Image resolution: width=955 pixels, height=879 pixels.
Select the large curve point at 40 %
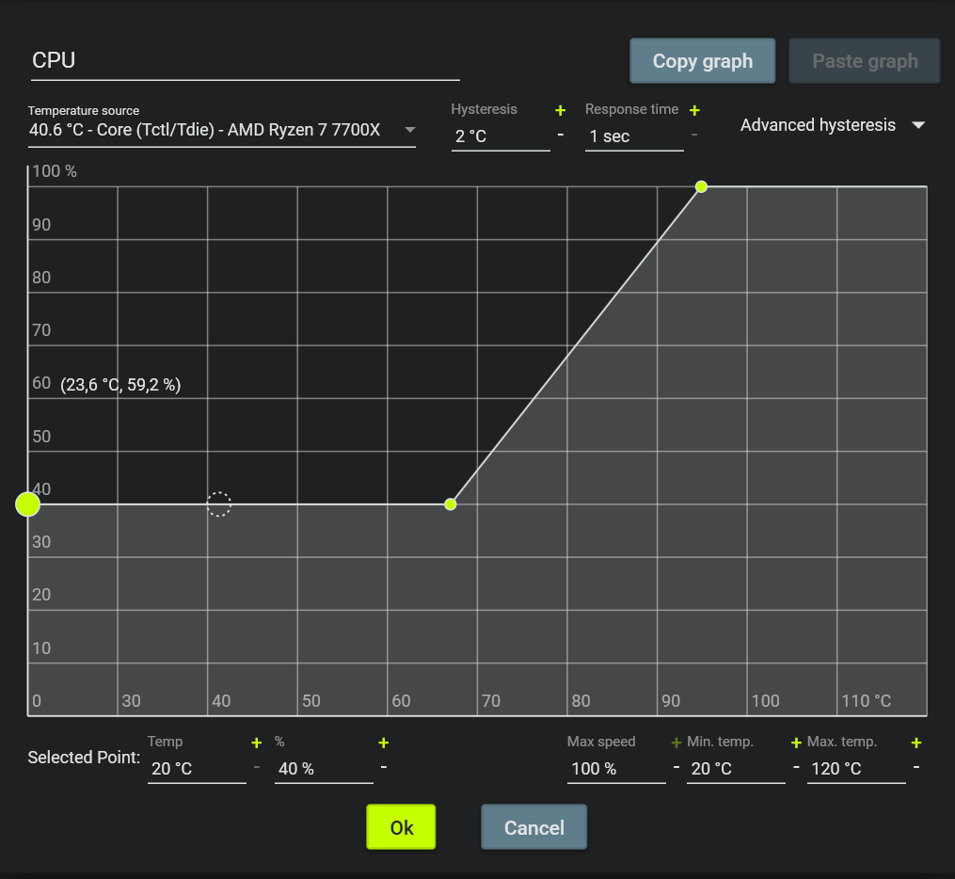[x=27, y=504]
